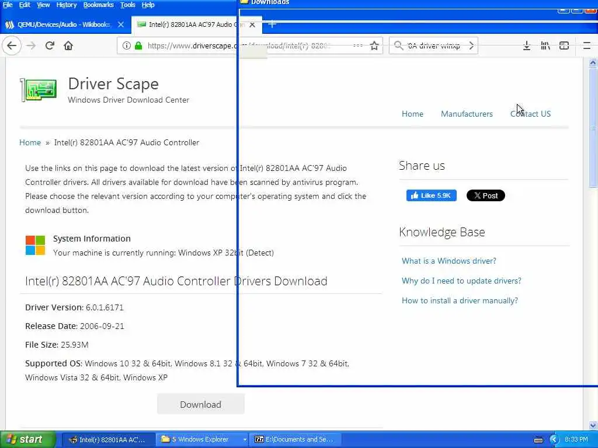
Task: Open 'What is a Windows driver?' link
Action: coord(449,261)
